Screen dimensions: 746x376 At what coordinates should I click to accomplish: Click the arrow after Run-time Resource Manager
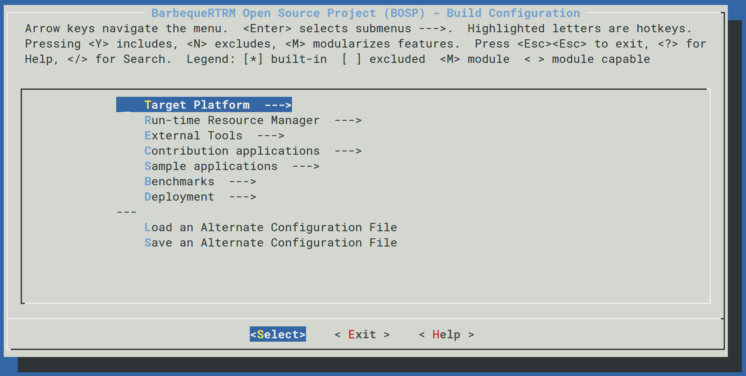348,120
